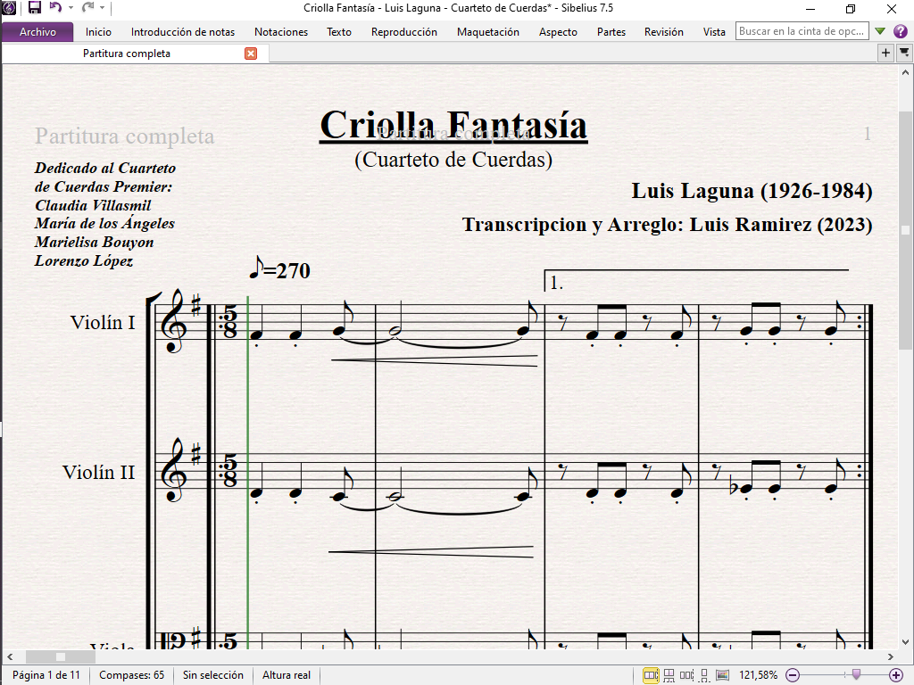Select the Violín II treble clef
Image resolution: width=914 pixels, height=685 pixels.
coord(175,471)
